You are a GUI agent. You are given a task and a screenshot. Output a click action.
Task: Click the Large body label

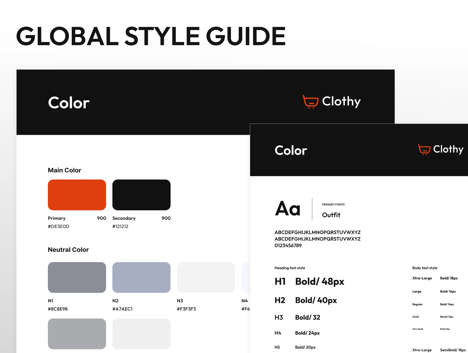(417, 291)
